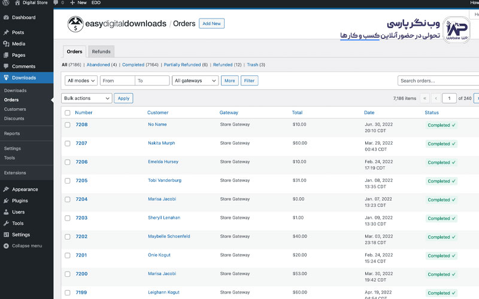Filter by Abandoned orders link
Image resolution: width=479 pixels, height=299 pixels.
coord(98,65)
